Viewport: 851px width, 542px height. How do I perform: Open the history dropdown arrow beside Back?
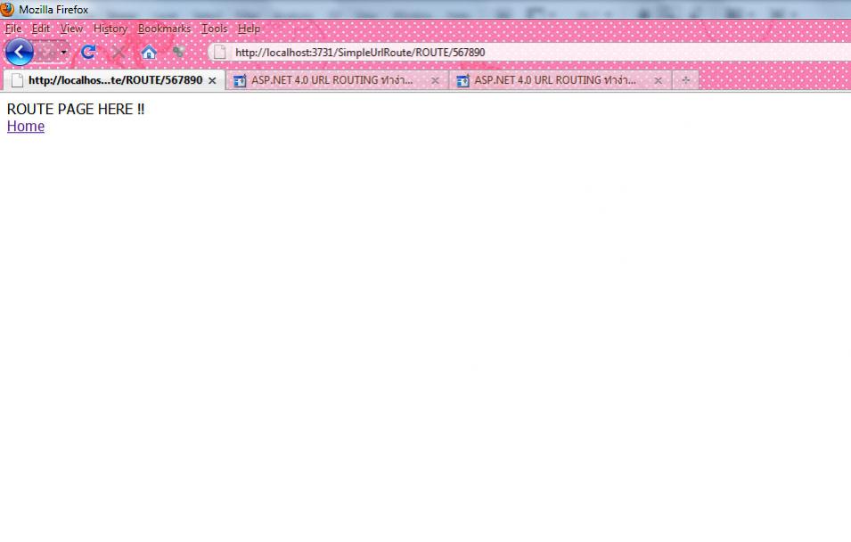coord(63,52)
